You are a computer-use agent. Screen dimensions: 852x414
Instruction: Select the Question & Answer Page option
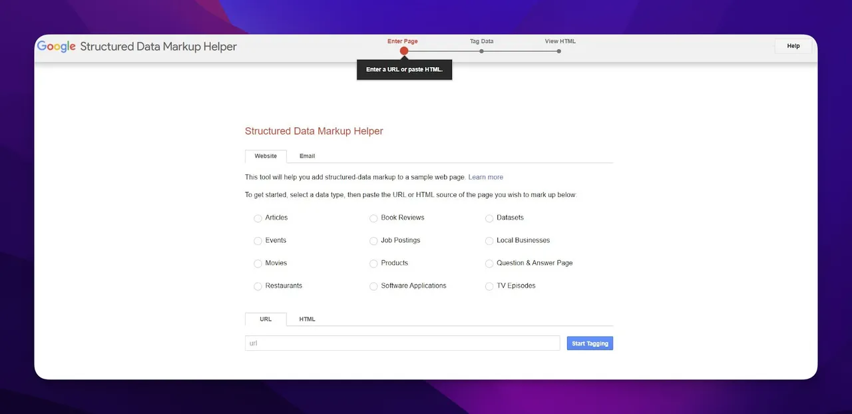489,264
